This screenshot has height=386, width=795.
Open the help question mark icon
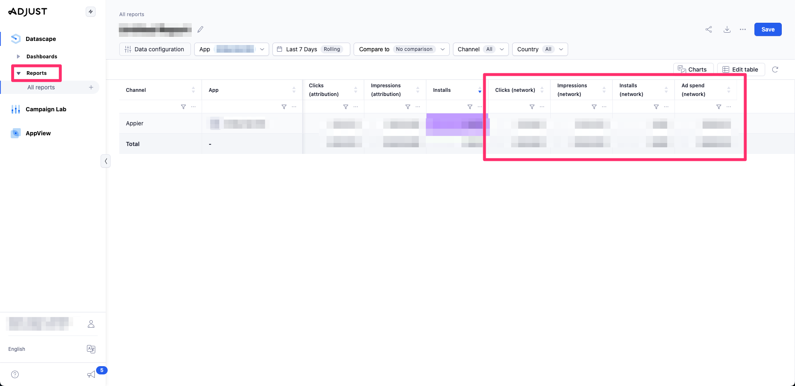point(15,374)
